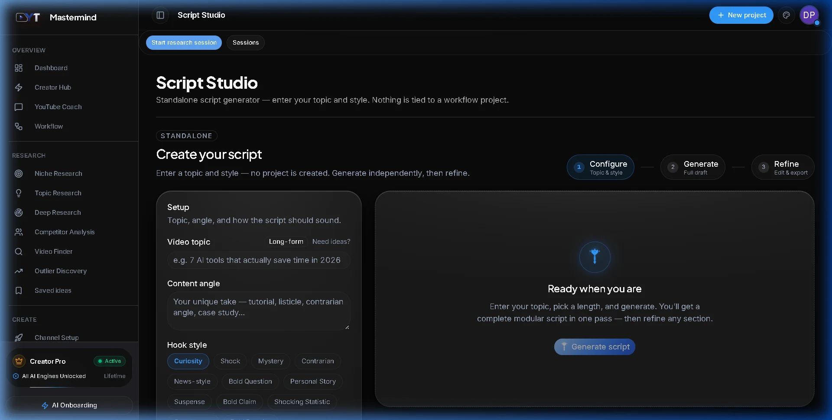Click the Video Finder magnifier icon
832x420 pixels.
click(19, 252)
